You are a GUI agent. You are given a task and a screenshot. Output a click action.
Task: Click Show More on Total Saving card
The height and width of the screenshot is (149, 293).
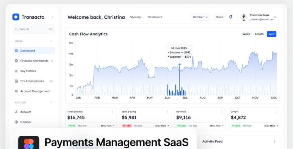pos(162,126)
